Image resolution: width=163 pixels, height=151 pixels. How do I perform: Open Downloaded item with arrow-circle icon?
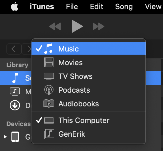(15, 105)
